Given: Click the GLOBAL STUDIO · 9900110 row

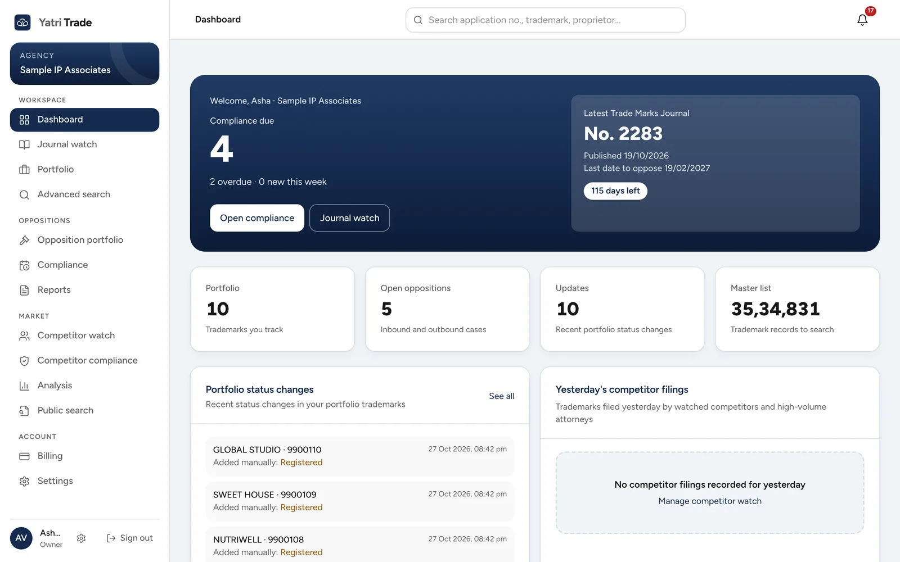Looking at the screenshot, I should coord(359,456).
